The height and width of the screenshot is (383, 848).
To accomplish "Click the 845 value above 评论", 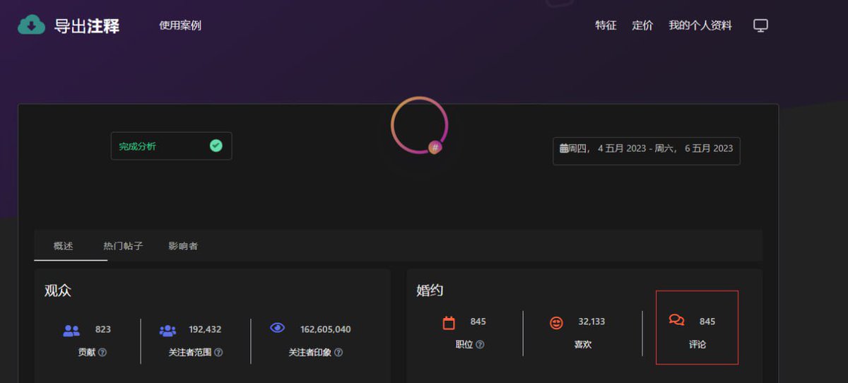I will tap(707, 322).
